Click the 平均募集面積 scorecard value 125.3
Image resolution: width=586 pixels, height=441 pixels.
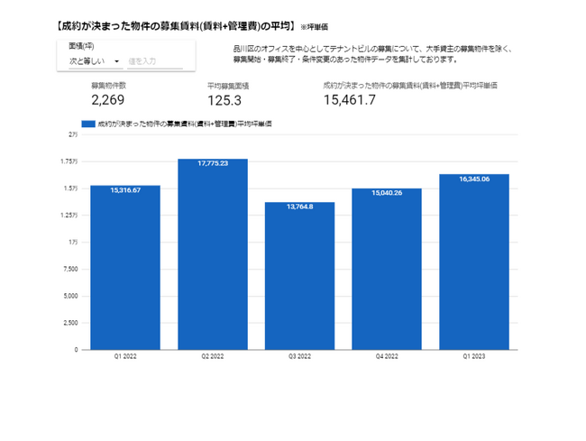(225, 100)
